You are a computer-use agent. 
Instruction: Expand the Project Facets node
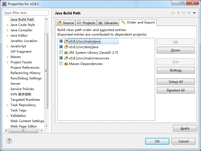[8, 62]
